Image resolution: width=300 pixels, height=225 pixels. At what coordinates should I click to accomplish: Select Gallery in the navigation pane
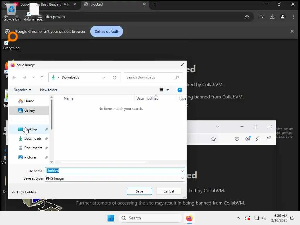point(29,110)
